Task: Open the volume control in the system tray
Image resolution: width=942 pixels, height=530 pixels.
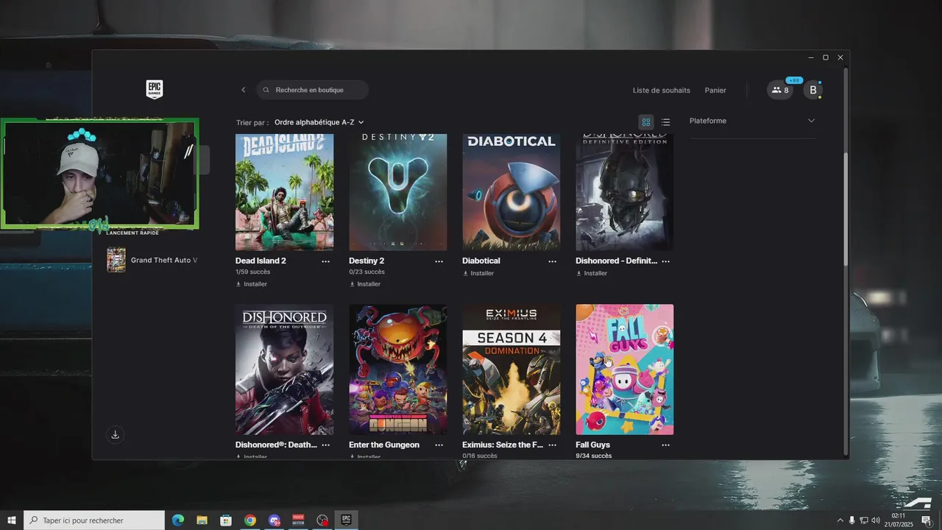Action: 875,520
